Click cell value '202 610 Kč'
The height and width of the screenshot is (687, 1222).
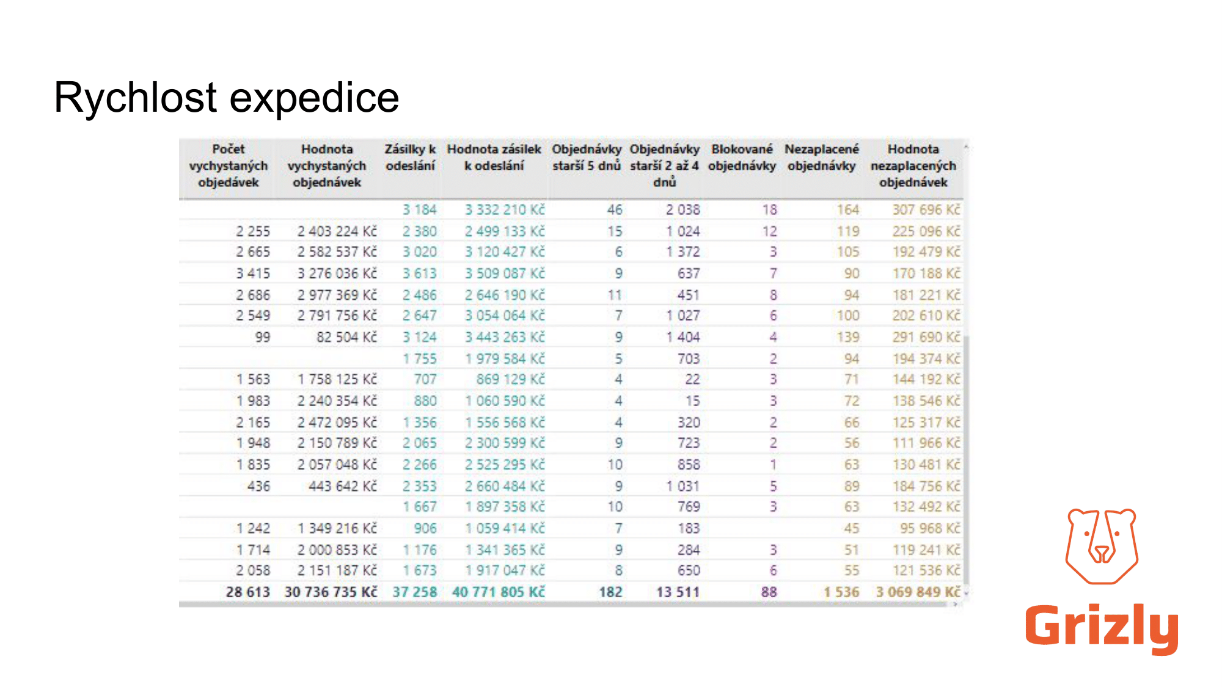click(x=926, y=316)
